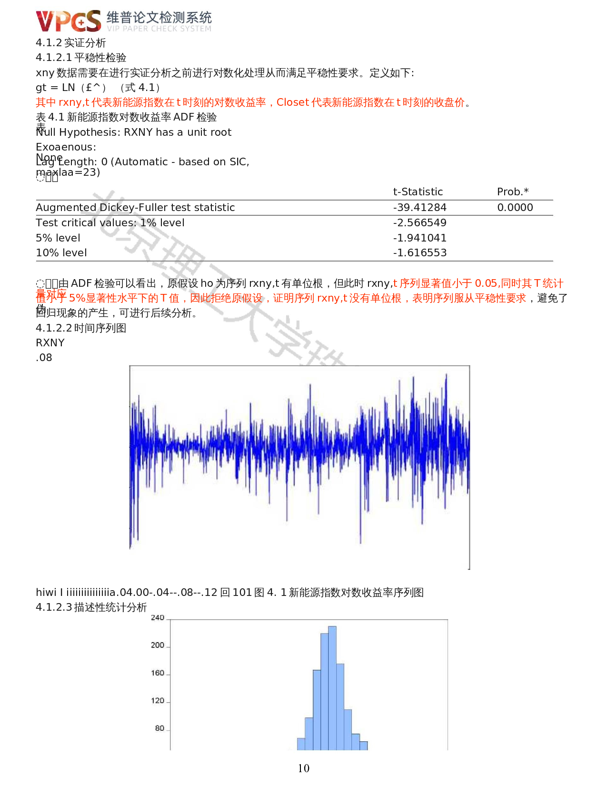Viewport: 607px width, 786px height.
Task: Click the heading '4.1.2.1 平稳性检验'
Action: pyautogui.click(x=81, y=58)
